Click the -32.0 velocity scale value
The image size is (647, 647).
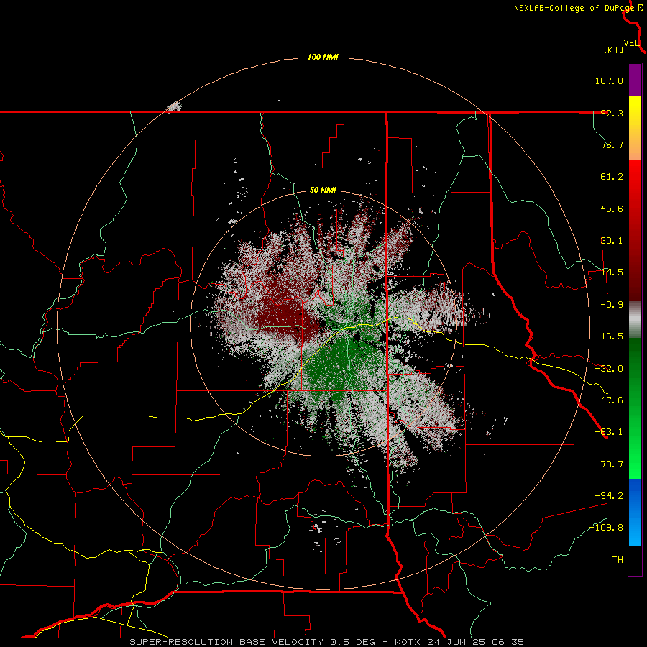(609, 369)
